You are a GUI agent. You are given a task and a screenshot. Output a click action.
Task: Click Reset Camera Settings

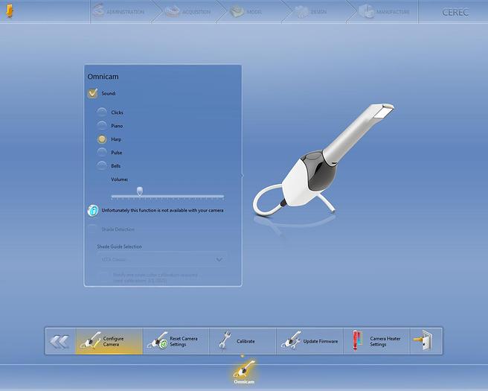click(x=176, y=341)
